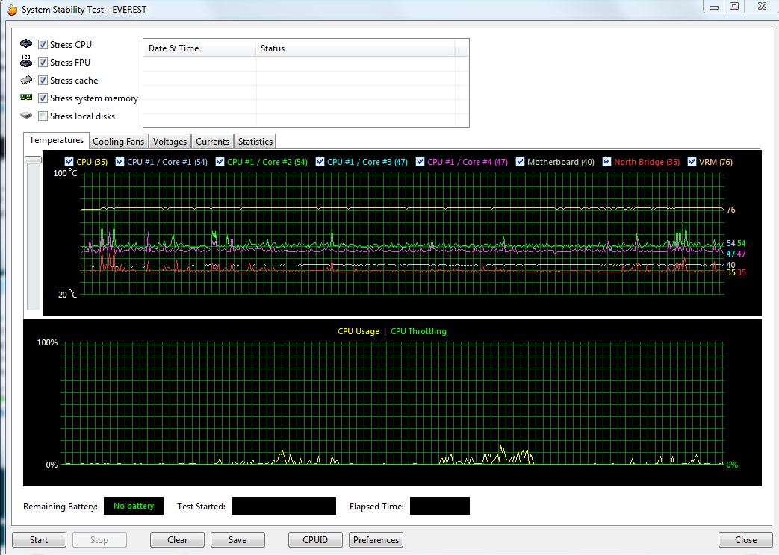Open the CPUID panel button

click(x=315, y=539)
